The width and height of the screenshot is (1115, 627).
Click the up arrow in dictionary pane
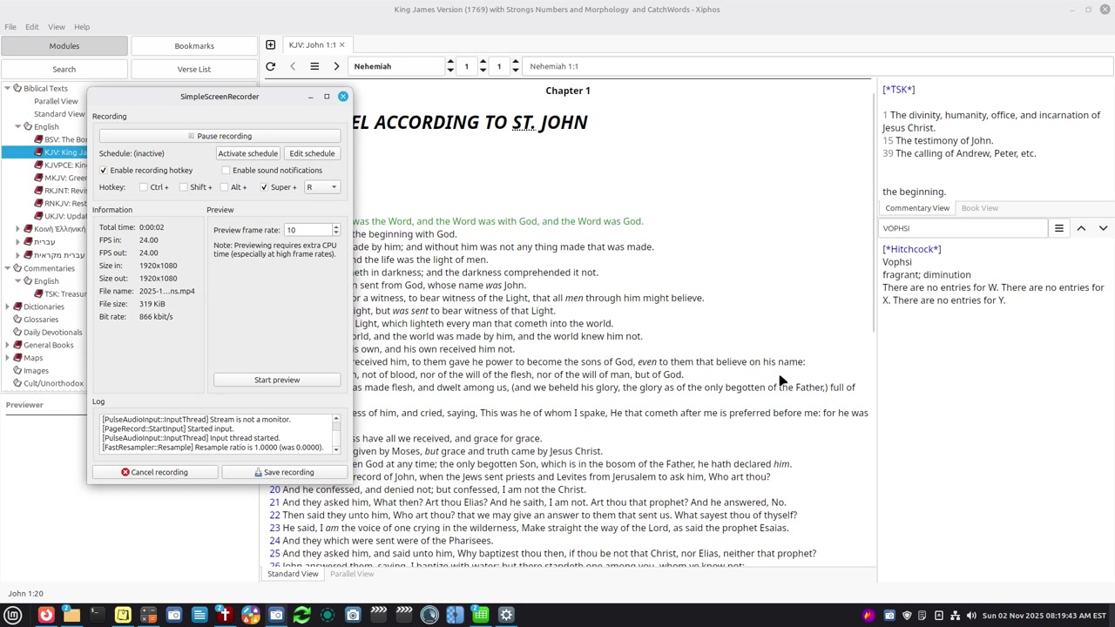pyautogui.click(x=1081, y=228)
